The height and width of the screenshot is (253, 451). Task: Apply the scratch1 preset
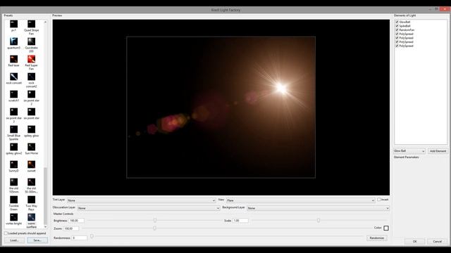point(13,94)
